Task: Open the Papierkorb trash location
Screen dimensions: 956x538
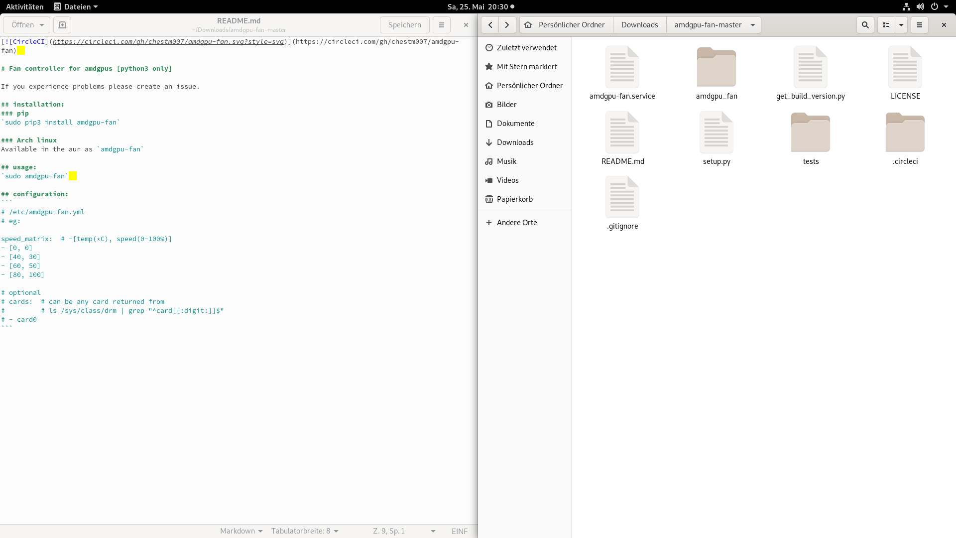Action: [514, 199]
